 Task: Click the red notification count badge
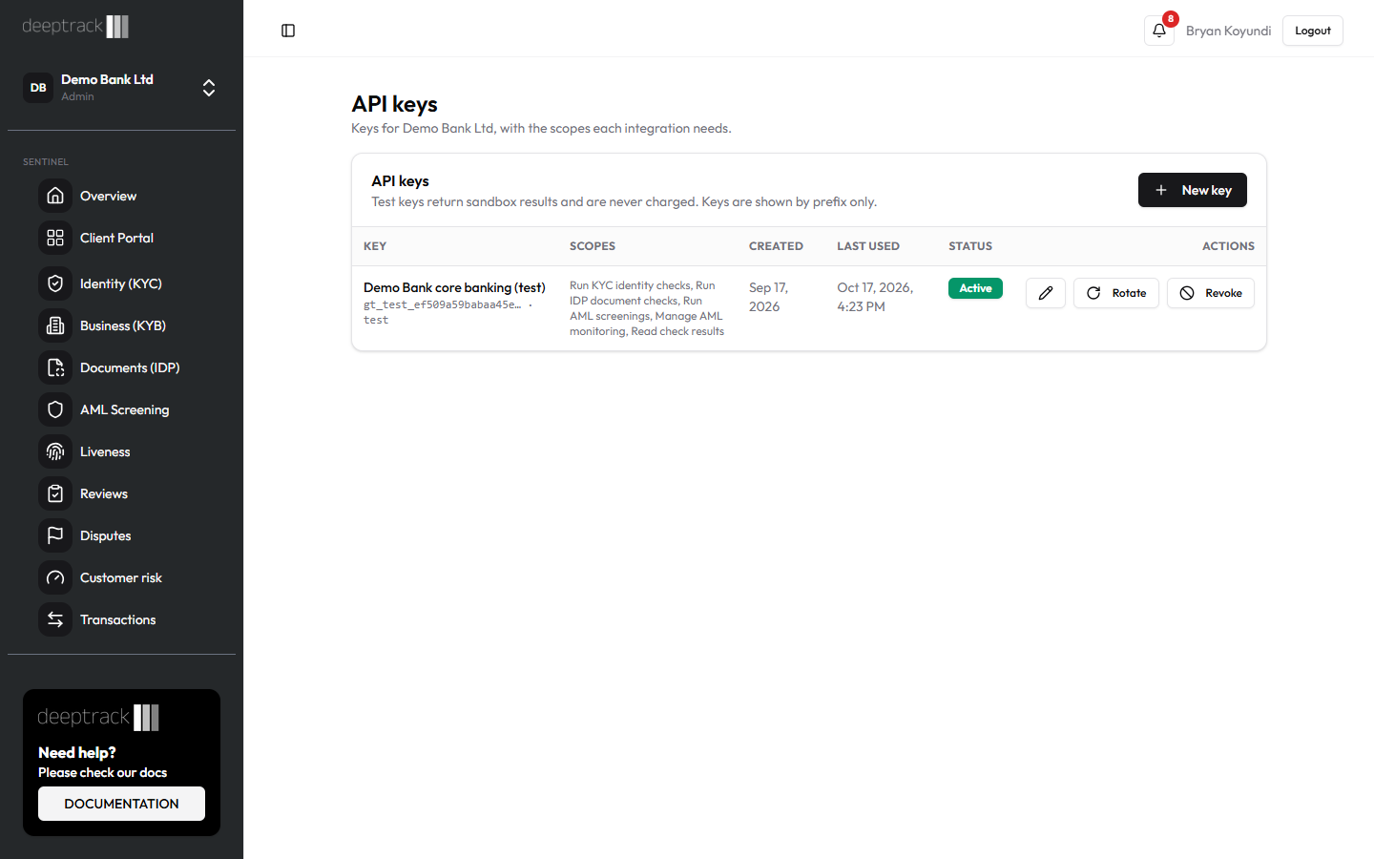pos(1171,19)
